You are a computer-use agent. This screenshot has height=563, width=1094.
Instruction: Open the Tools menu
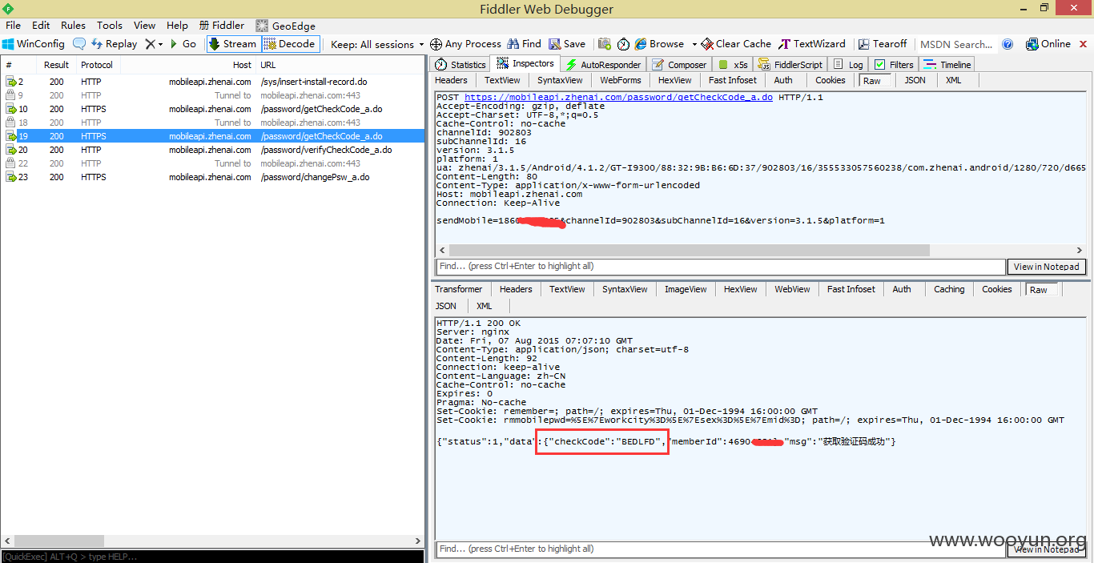(110, 25)
